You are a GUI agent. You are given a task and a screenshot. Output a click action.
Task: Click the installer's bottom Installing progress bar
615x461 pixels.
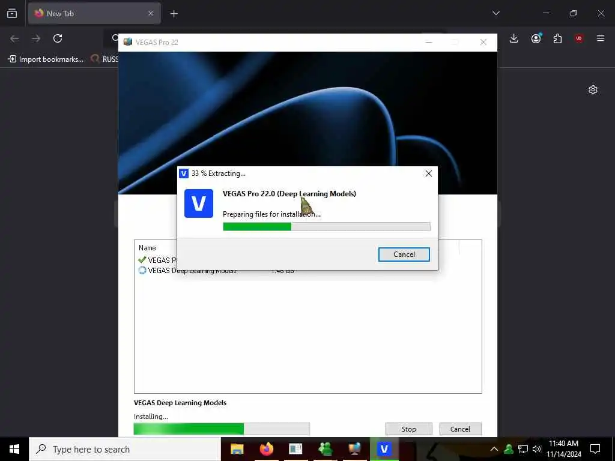pos(222,429)
